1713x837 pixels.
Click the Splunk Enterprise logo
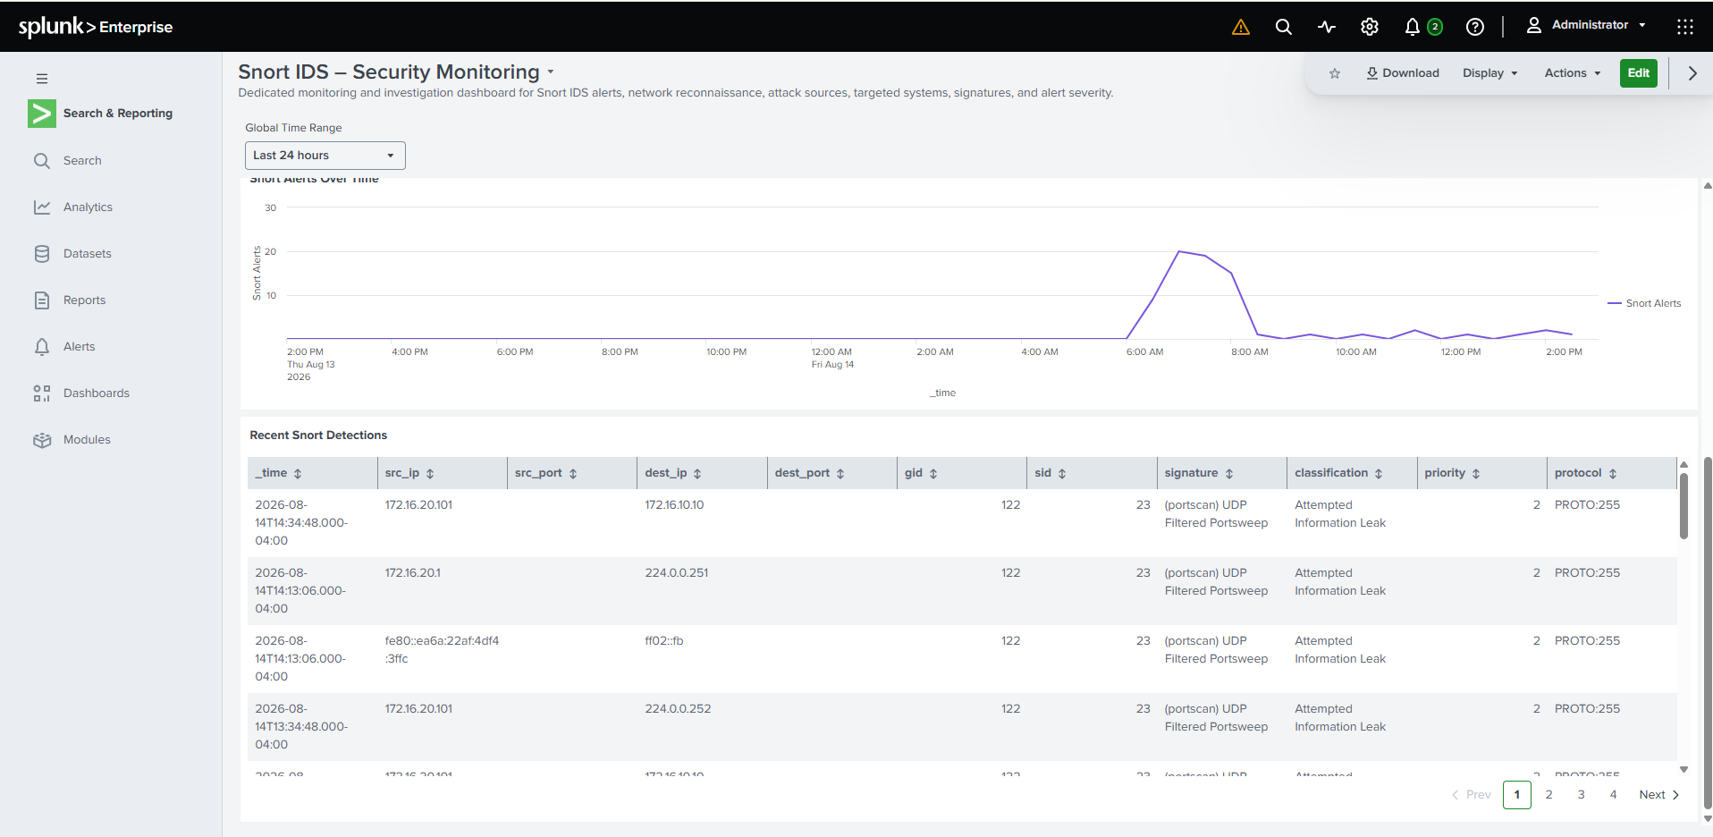(x=96, y=27)
